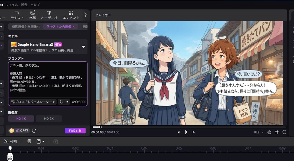294x161 pixels.
Task: Select the テキストから画像へ tab
Action: pyautogui.click(x=60, y=26)
